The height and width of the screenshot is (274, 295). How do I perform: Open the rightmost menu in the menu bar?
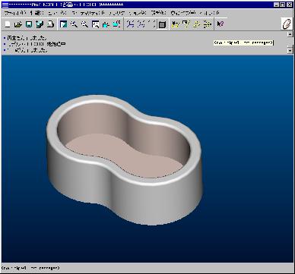(x=209, y=13)
